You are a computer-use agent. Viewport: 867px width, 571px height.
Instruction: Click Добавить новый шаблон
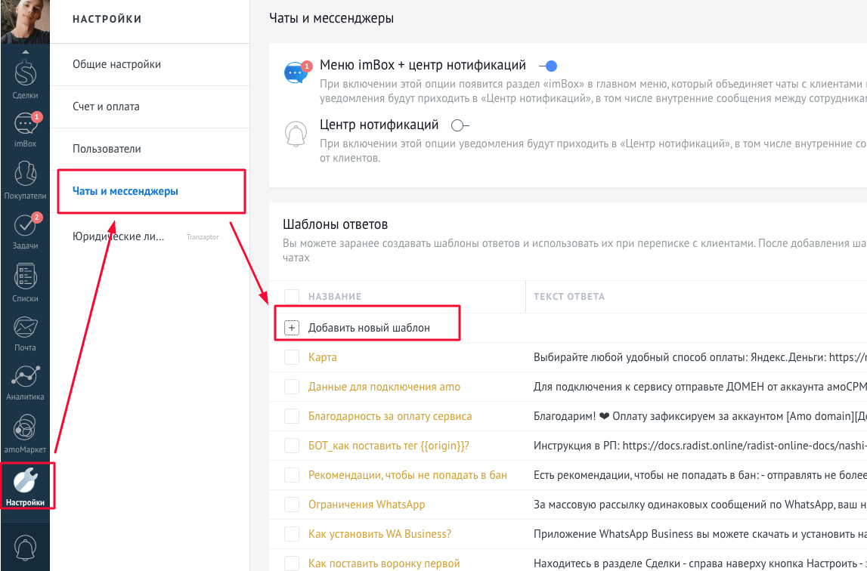click(x=368, y=328)
